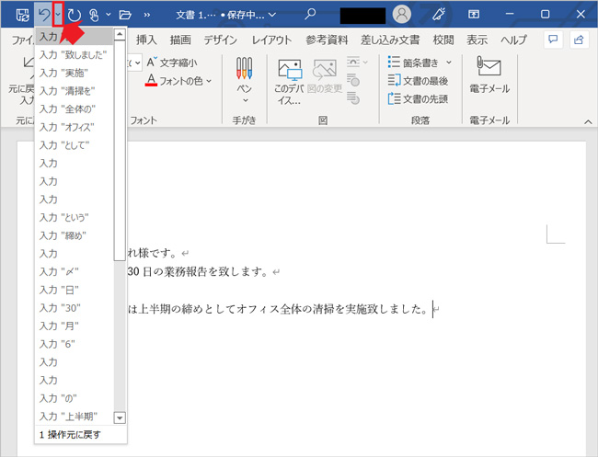
Task: Click the Redo icon in title bar
Action: [74, 15]
